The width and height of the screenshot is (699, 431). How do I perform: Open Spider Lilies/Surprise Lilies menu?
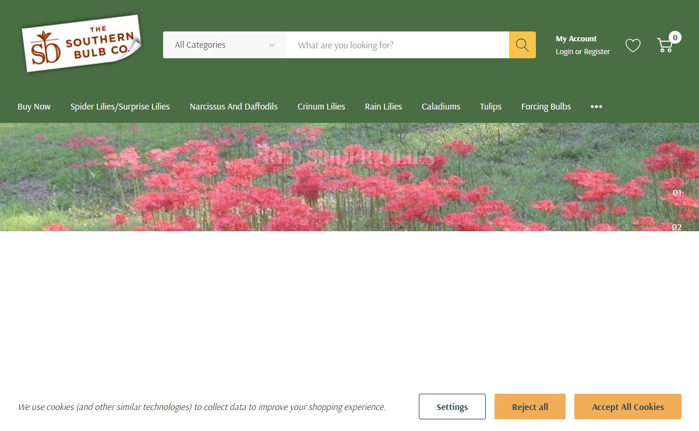point(120,107)
